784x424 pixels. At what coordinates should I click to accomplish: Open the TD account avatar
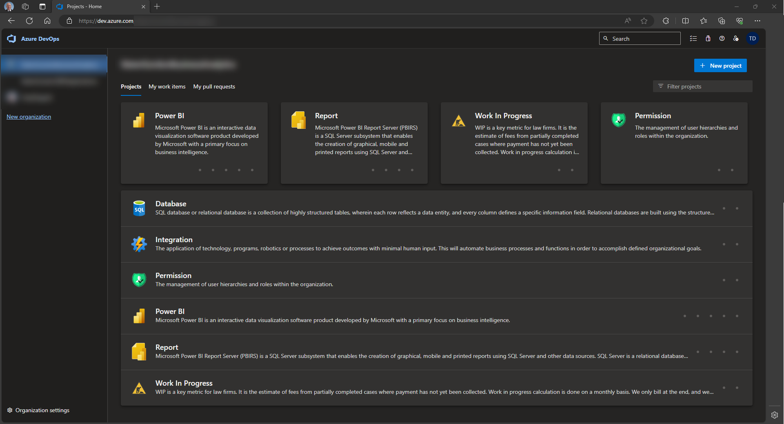753,38
